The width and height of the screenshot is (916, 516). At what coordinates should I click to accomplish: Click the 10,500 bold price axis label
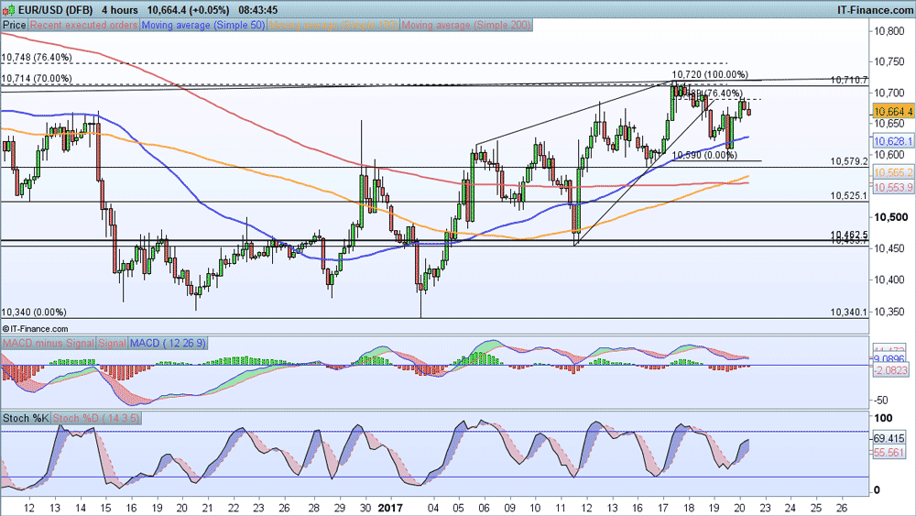click(x=891, y=217)
